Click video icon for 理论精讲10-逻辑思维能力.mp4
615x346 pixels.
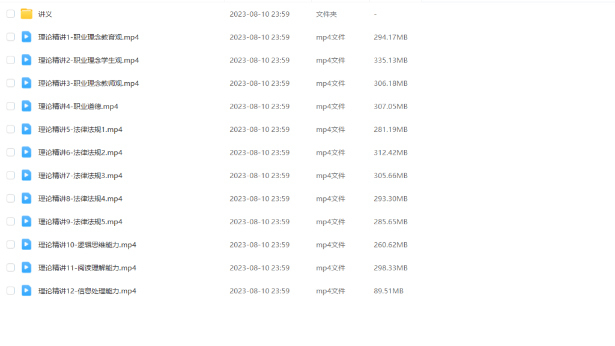point(26,245)
